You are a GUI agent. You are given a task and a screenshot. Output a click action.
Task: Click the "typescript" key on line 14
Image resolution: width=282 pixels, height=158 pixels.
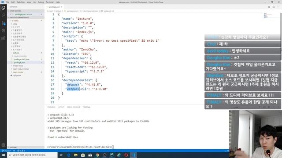click(x=76, y=71)
